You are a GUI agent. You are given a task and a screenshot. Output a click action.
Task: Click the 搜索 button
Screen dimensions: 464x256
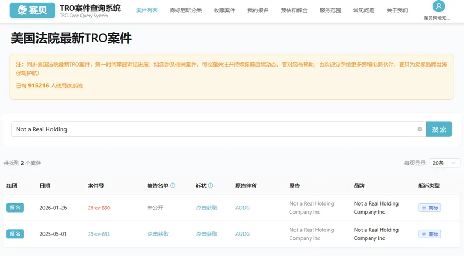click(x=439, y=129)
